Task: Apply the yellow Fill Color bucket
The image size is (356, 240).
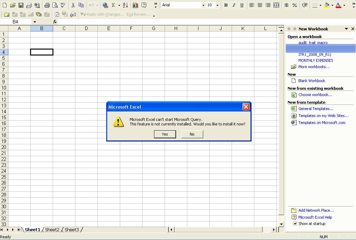Action: [x=327, y=5]
